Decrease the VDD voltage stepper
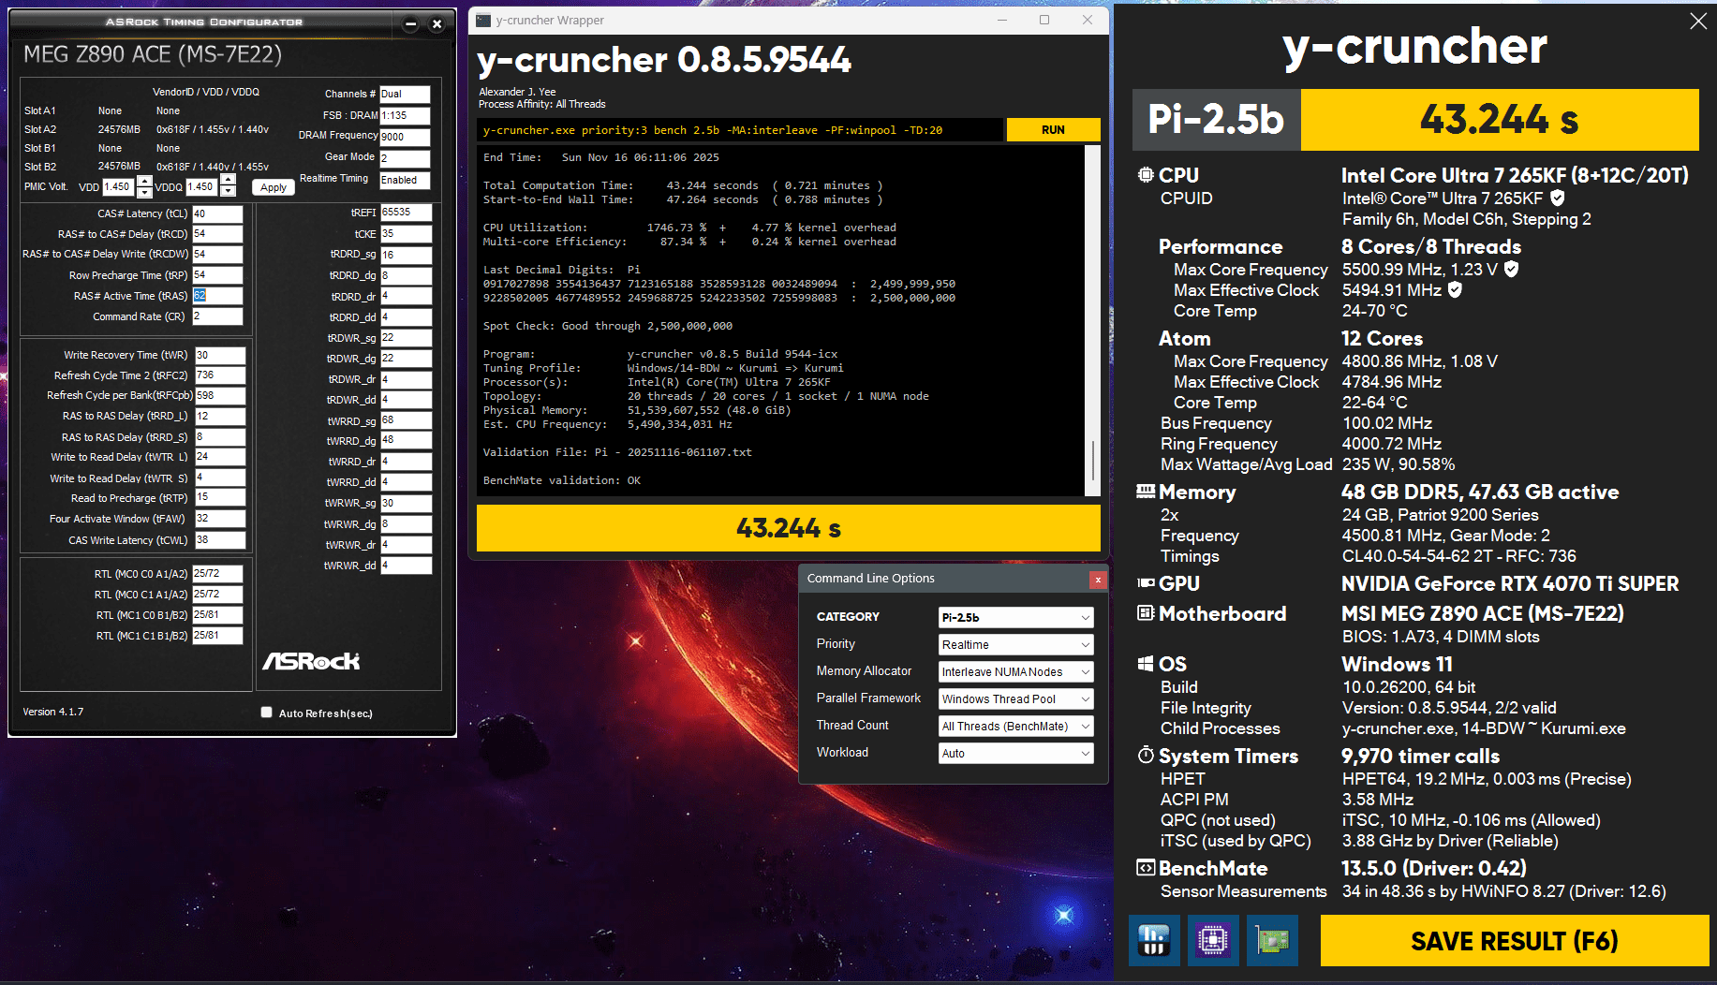Screen dimensions: 1717x985 pos(144,192)
